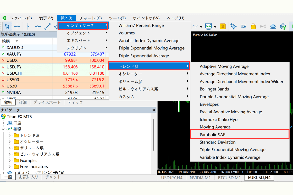Open the ビル・ウィリアムス系 submenu entry

click(149, 89)
